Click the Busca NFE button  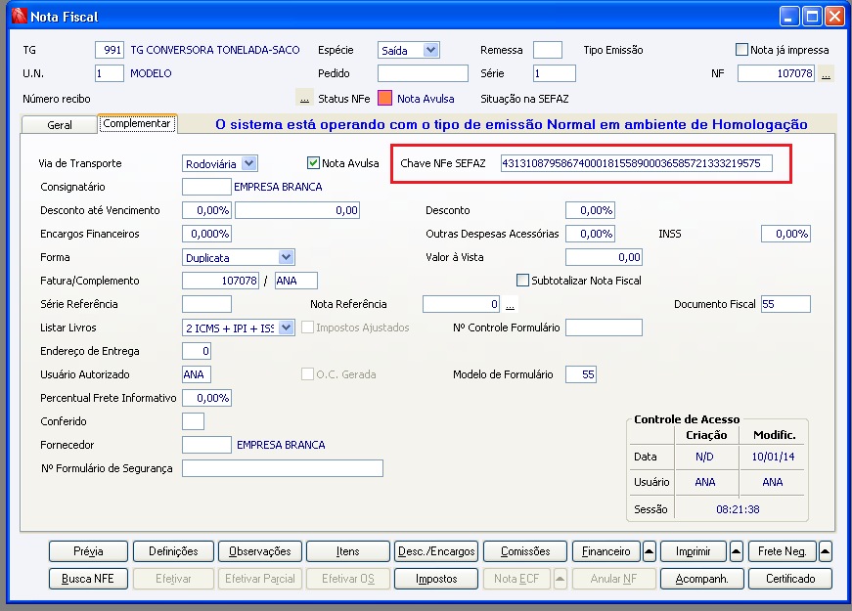(88, 579)
